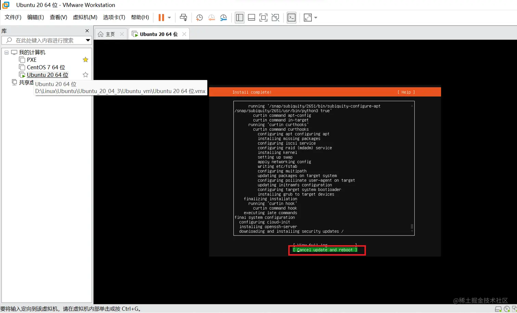Take a snapshot of this virtual machine

click(199, 17)
